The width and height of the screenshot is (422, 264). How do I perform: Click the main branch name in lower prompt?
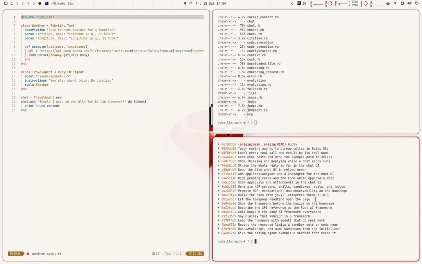[238, 242]
